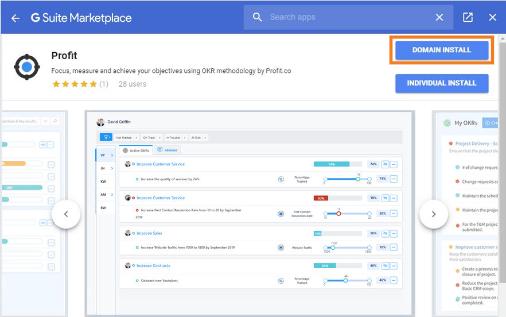Go back using the left arrow icon
Screen dimensions: 506x317
pos(15,18)
